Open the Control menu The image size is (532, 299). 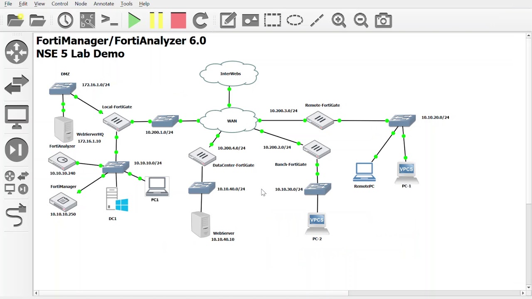(60, 4)
